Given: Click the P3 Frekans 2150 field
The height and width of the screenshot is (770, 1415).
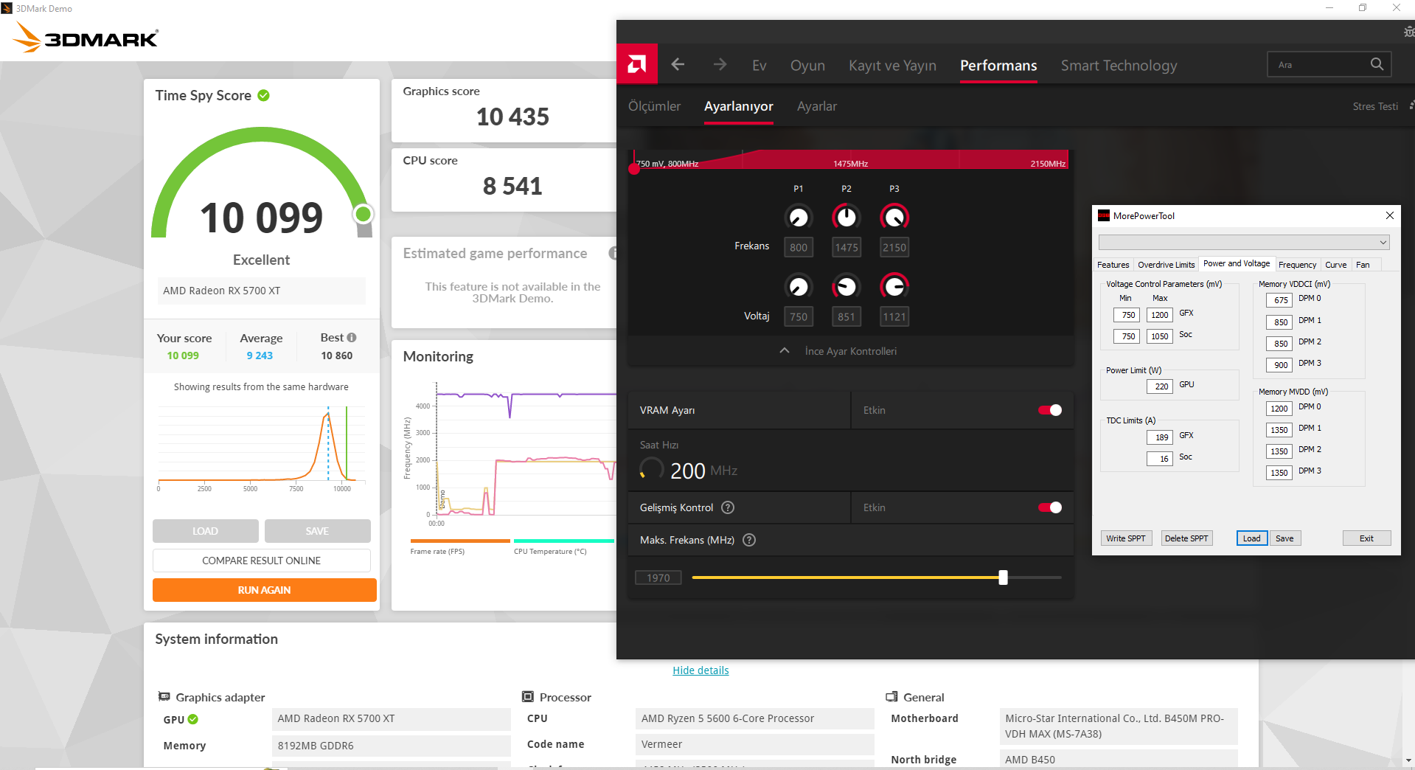Looking at the screenshot, I should pyautogui.click(x=894, y=247).
